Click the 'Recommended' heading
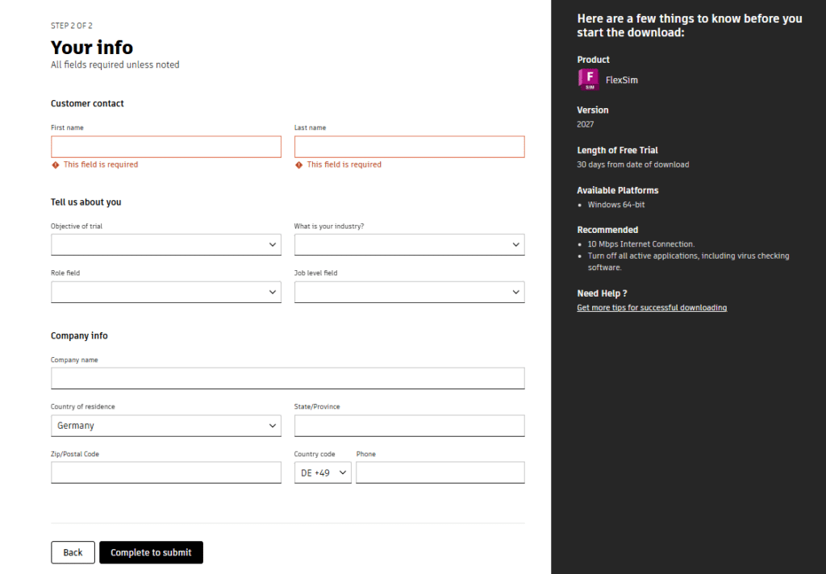Image resolution: width=826 pixels, height=574 pixels. [607, 230]
